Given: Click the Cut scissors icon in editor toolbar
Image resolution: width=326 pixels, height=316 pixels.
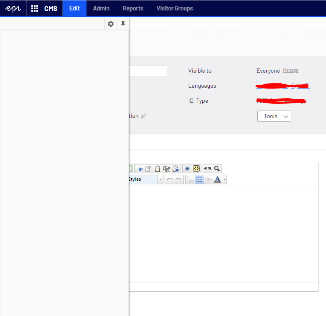Looking at the screenshot, I should [140, 169].
